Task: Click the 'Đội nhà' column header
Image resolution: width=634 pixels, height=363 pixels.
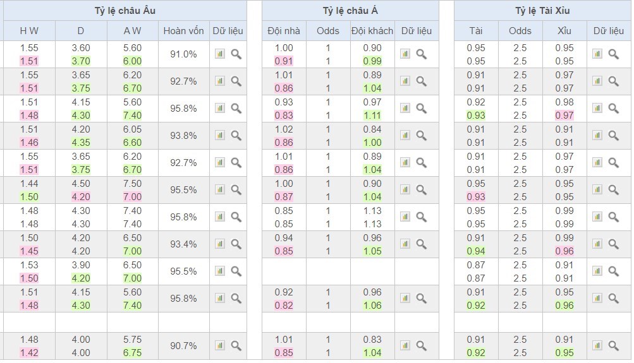Action: click(x=284, y=31)
